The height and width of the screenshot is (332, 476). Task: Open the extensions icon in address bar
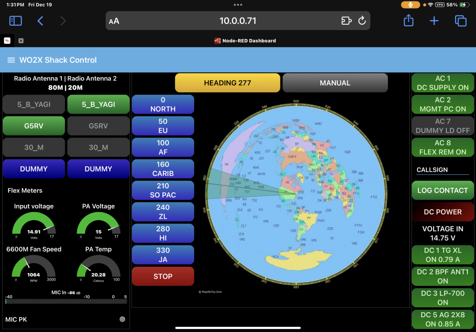tap(347, 20)
